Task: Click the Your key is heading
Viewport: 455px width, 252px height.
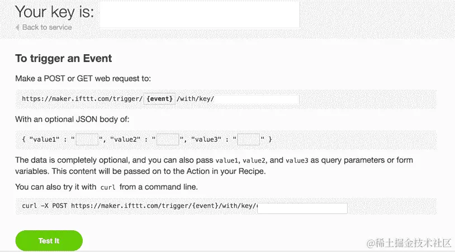Action: [x=54, y=12]
